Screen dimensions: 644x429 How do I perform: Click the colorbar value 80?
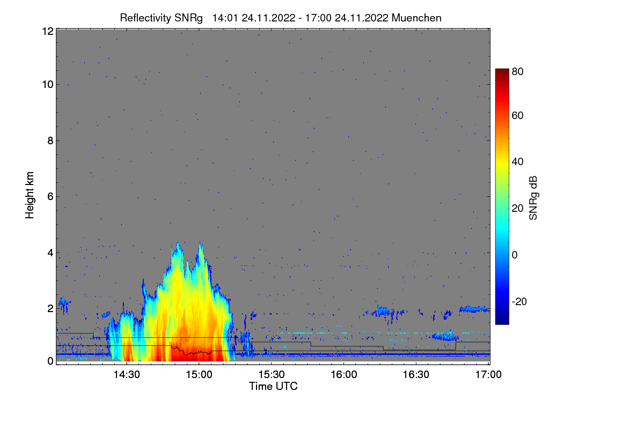click(517, 71)
